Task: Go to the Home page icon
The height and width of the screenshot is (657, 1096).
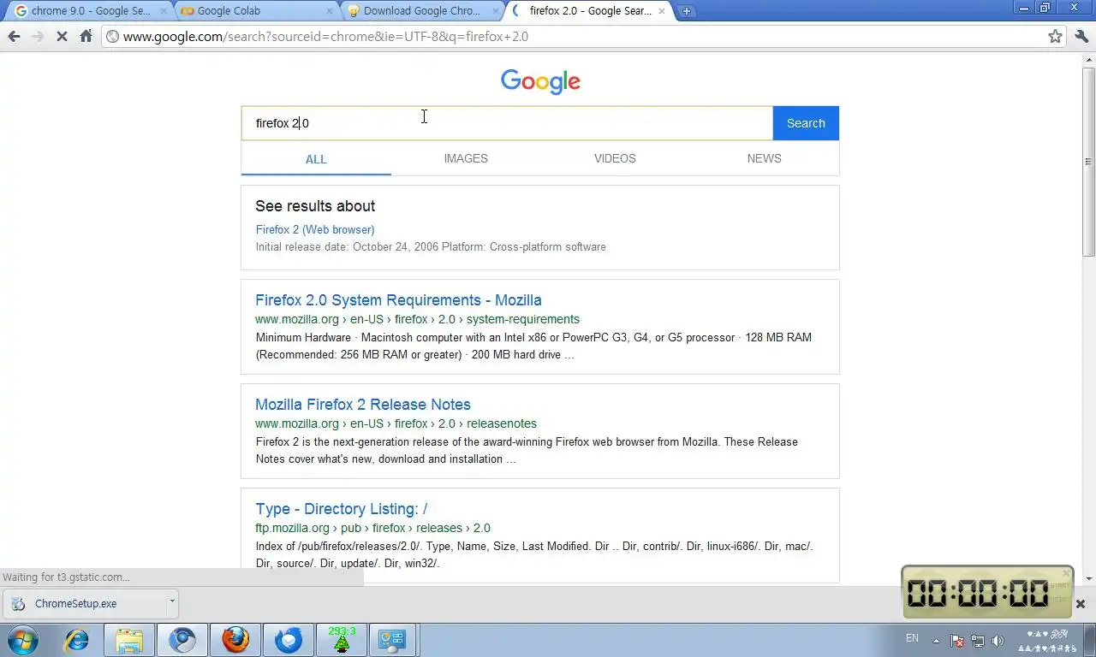Action: click(x=86, y=37)
